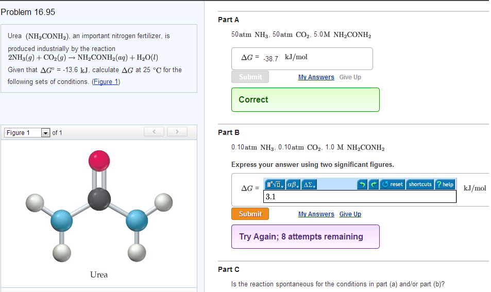Click Give Up for Part B
The width and height of the screenshot is (491, 292).
(x=350, y=214)
